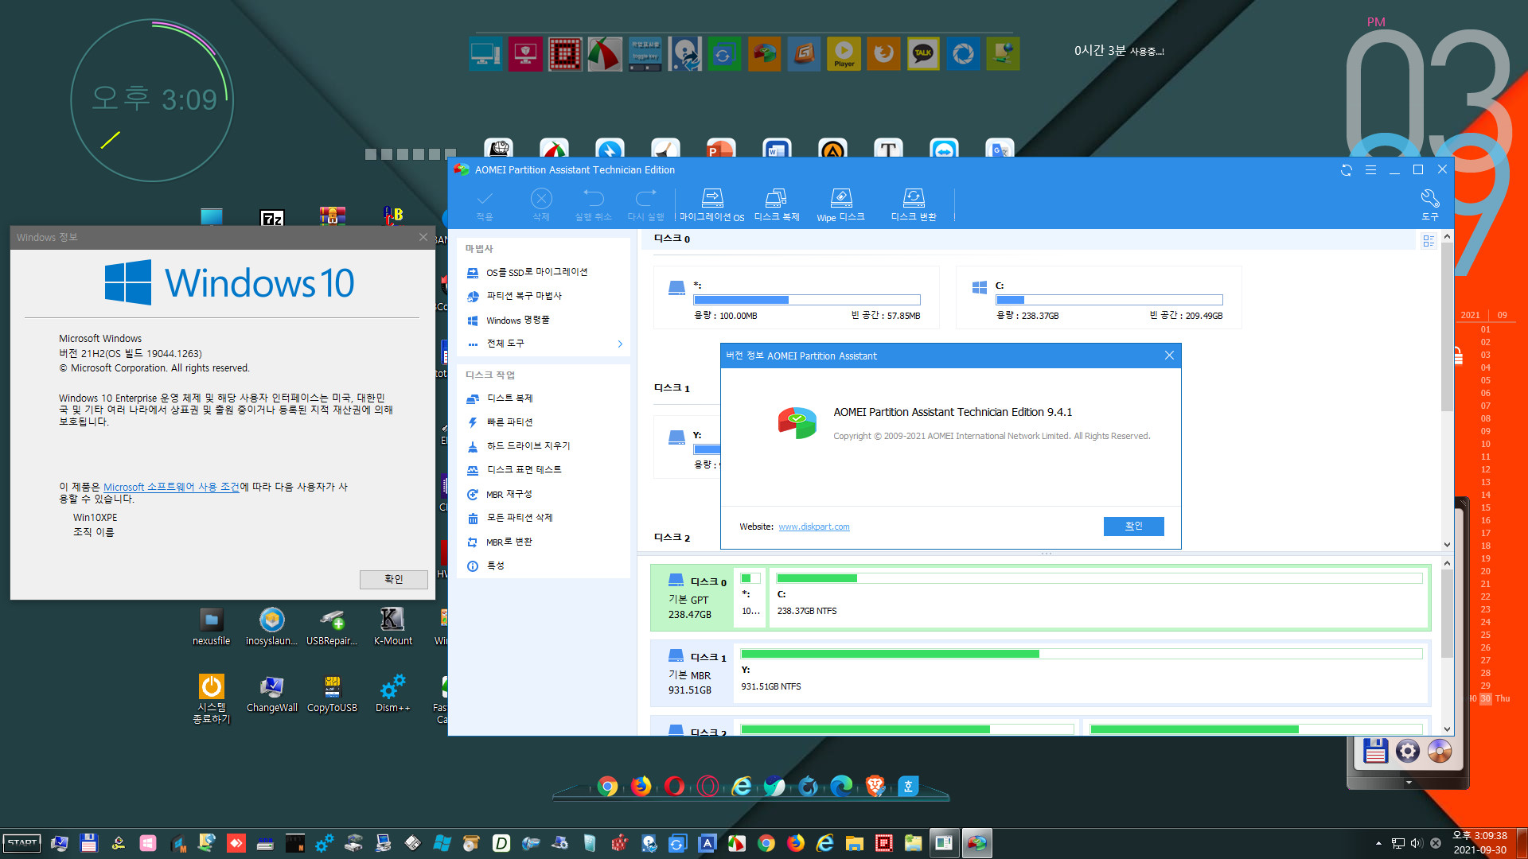Screen dimensions: 1528x859
Task: Open Windows 명령줄 wizard entry
Action: click(x=517, y=321)
